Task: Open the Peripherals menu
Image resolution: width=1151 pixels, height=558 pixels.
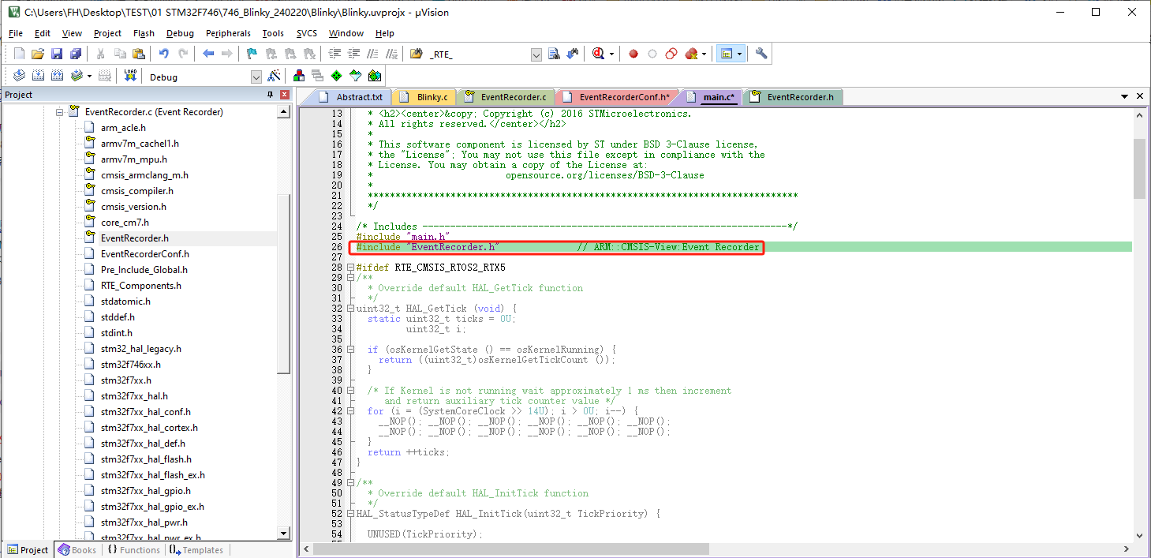Action: pyautogui.click(x=228, y=33)
